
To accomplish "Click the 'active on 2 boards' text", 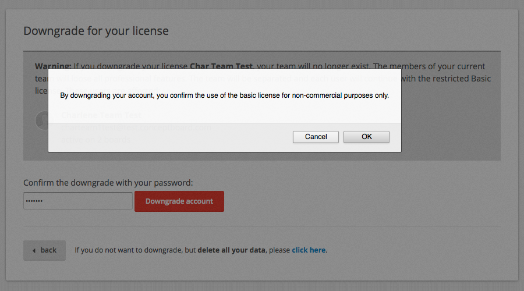I will pyautogui.click(x=95, y=140).
